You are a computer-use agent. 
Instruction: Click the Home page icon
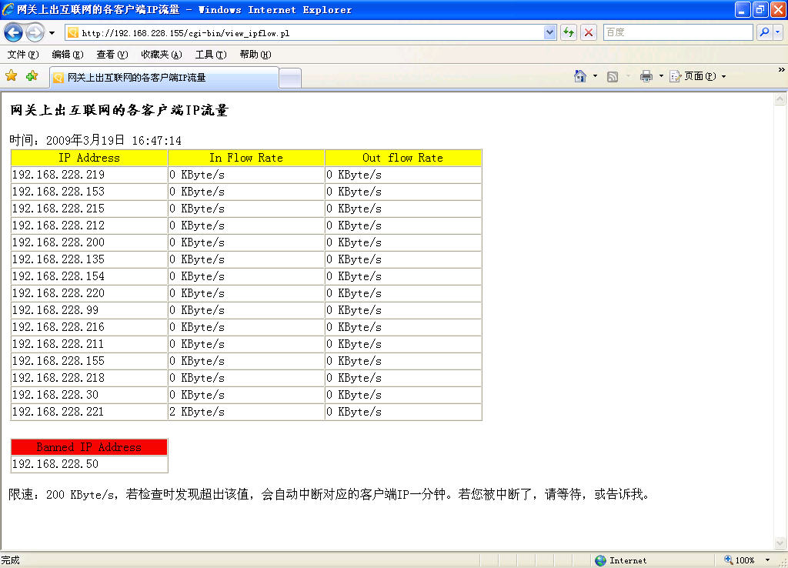(x=580, y=76)
